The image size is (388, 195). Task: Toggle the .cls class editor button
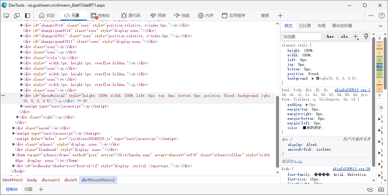[344, 36]
